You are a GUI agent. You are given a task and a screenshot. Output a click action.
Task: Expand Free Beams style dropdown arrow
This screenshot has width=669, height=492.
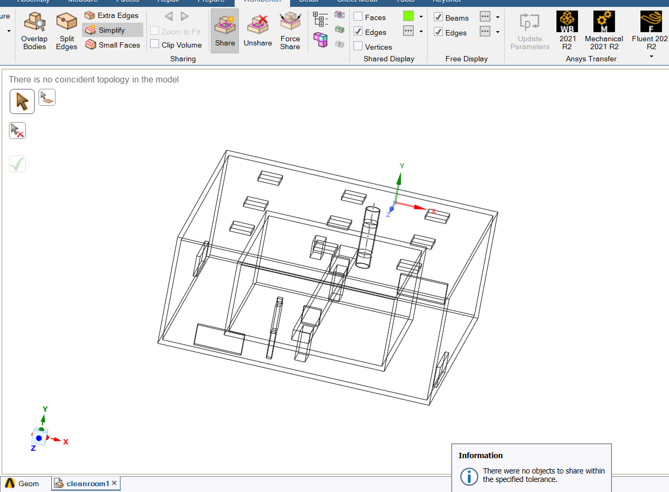pyautogui.click(x=498, y=17)
